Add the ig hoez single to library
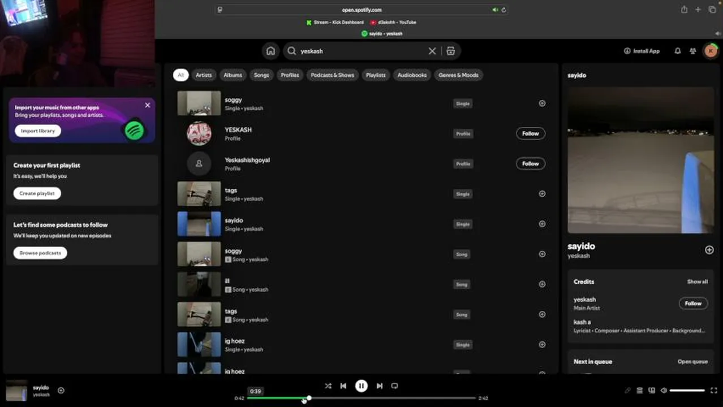This screenshot has height=407, width=723. click(x=542, y=344)
